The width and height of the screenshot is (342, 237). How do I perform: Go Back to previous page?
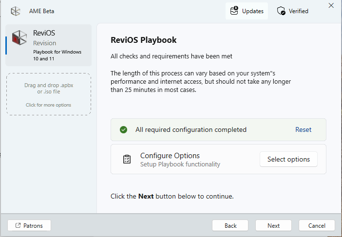pos(230,225)
